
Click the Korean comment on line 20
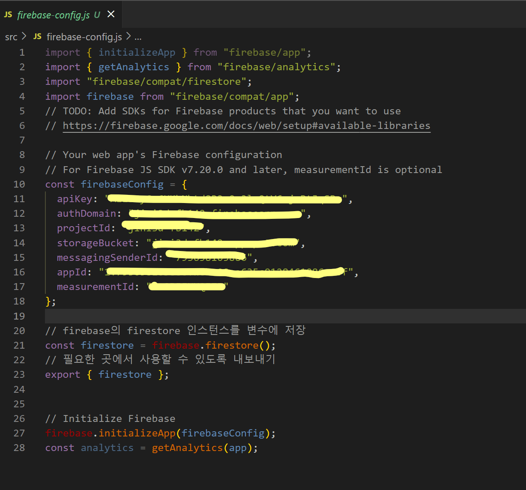[x=176, y=330]
